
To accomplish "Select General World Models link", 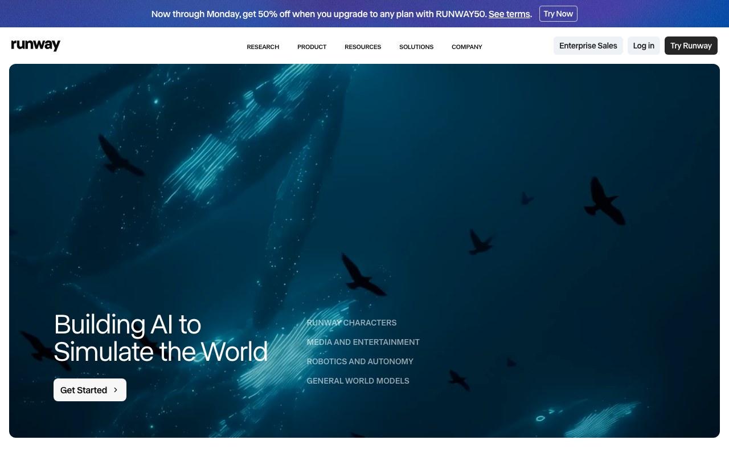I will coord(358,381).
